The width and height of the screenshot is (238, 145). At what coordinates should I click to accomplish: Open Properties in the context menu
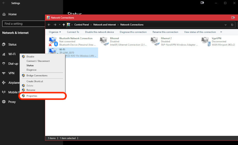pyautogui.click(x=43, y=96)
